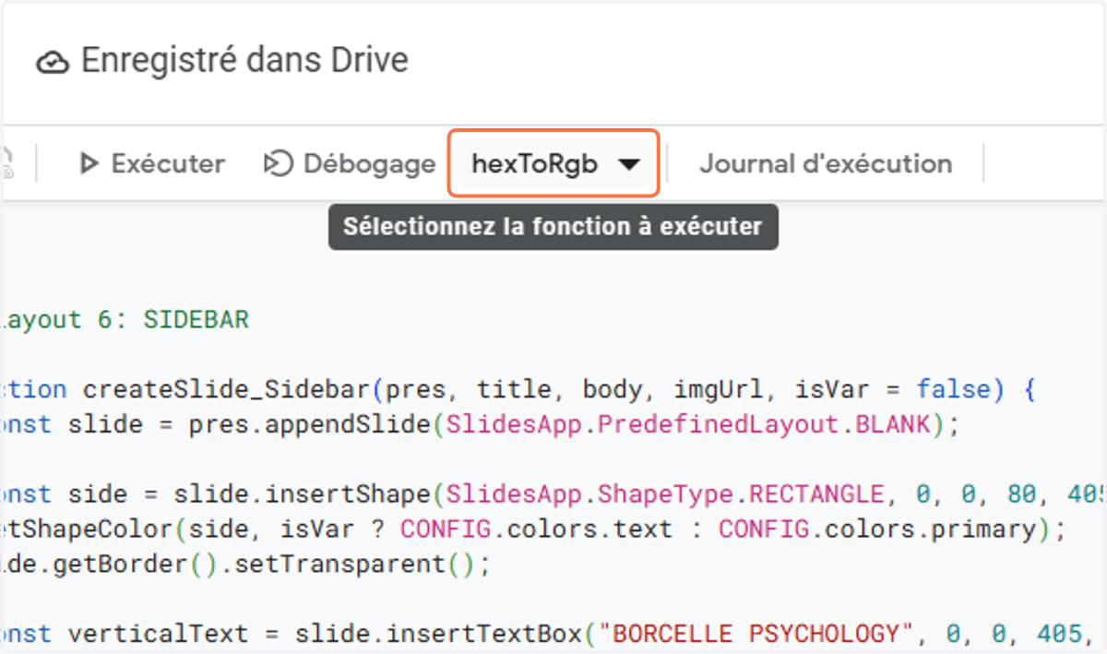Run the script with Exécuter
Image resolution: width=1107 pixels, height=654 pixels.
[x=153, y=164]
